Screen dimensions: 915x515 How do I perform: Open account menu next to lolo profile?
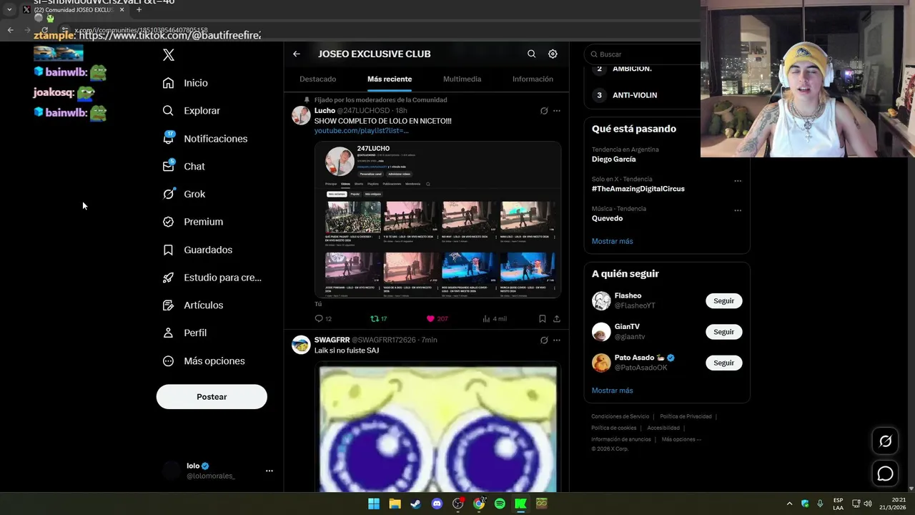point(269,471)
